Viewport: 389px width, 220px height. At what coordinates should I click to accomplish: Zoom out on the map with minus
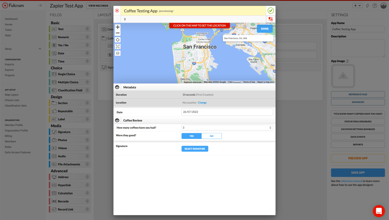pos(118,33)
